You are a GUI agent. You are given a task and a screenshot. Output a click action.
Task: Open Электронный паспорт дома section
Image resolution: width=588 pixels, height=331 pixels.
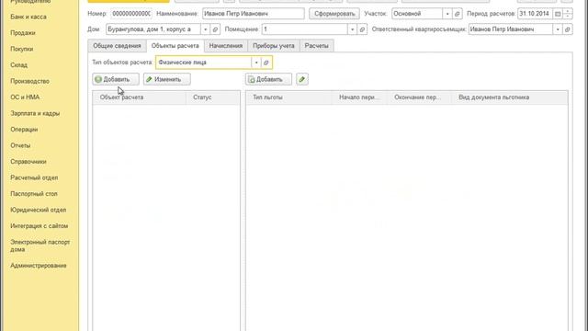(x=40, y=245)
